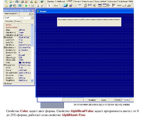Click scroll up arrow in Object Inspector
The height and width of the screenshot is (125, 167).
click(x=32, y=25)
